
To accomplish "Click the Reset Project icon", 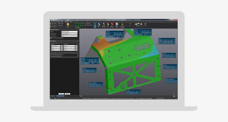I will (68, 25).
